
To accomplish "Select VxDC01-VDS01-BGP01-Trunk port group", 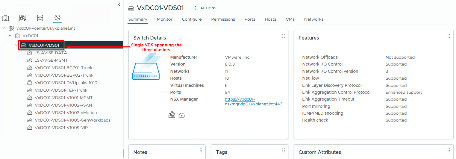I will (64, 68).
